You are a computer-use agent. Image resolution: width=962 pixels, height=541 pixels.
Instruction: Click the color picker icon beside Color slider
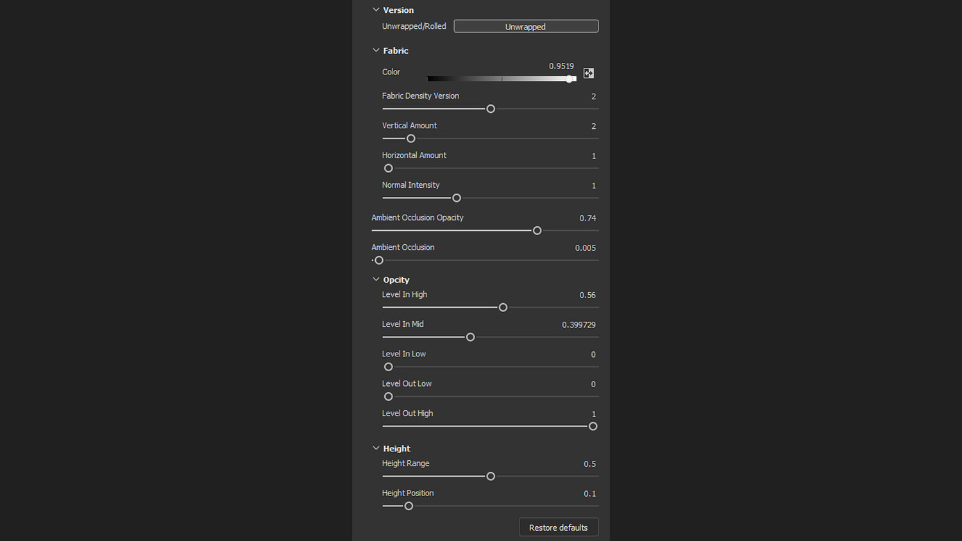click(588, 73)
